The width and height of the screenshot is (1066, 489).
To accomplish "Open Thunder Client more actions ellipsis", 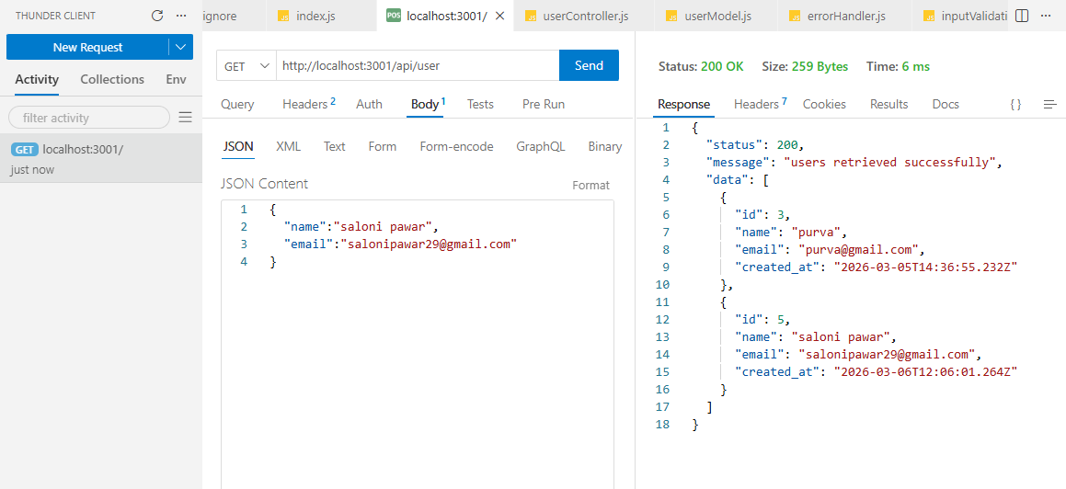I will tap(181, 16).
